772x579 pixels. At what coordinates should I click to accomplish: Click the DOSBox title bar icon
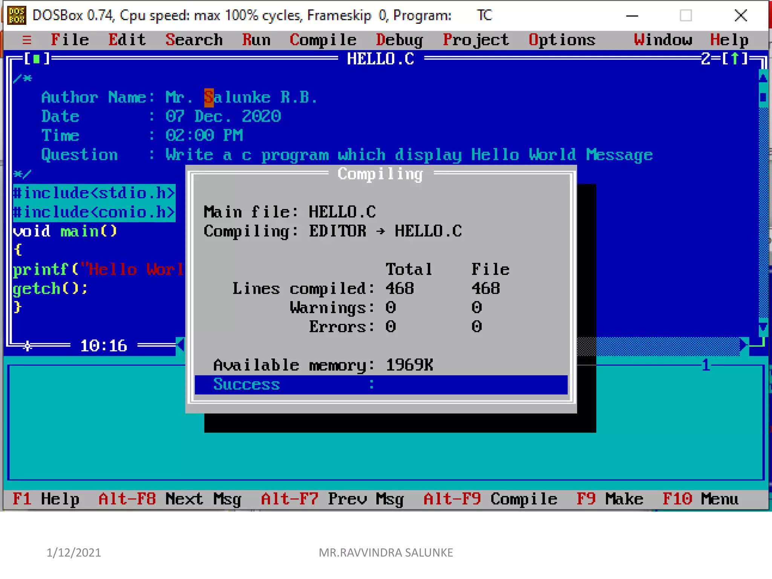pos(17,15)
